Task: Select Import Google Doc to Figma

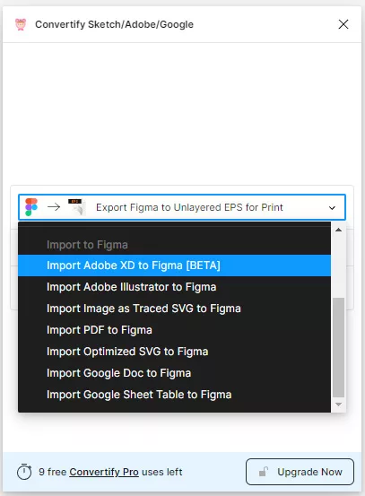Action: pos(174,373)
